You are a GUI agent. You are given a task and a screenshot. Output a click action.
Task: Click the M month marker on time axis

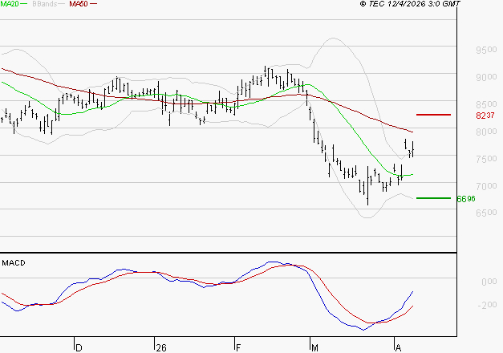tap(314, 348)
